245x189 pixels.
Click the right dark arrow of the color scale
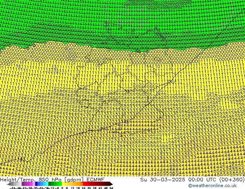pos(111,184)
